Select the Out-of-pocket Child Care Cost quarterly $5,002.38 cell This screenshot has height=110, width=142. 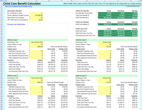click(x=118, y=35)
